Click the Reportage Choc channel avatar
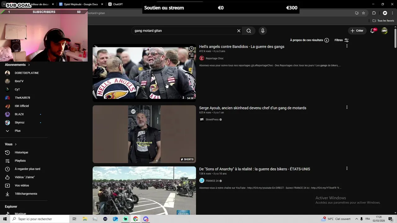 [x=202, y=58]
